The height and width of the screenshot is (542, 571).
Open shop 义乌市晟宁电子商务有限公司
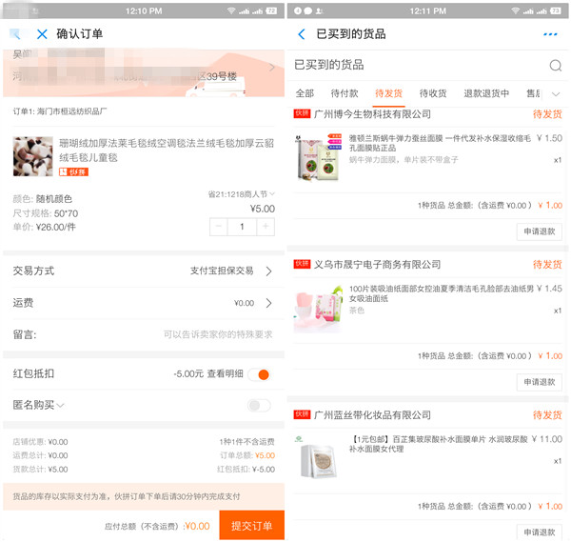(377, 264)
